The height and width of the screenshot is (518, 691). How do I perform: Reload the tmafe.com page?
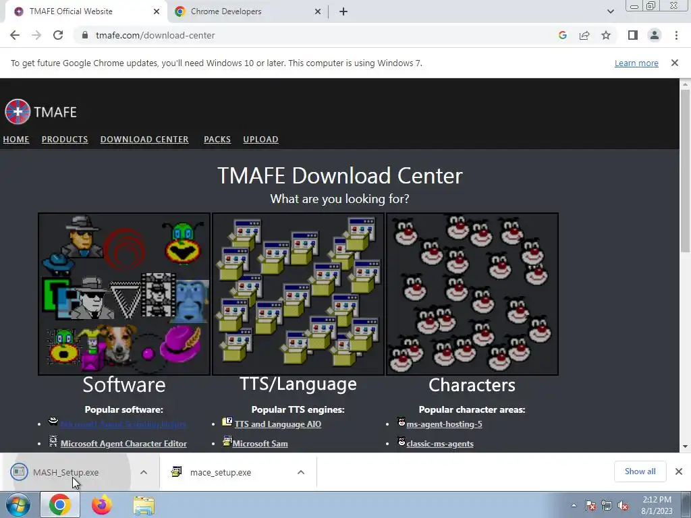[x=58, y=35]
